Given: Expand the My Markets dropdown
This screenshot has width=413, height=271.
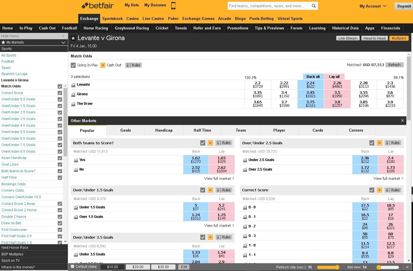Looking at the screenshot, I should pyautogui.click(x=63, y=42).
